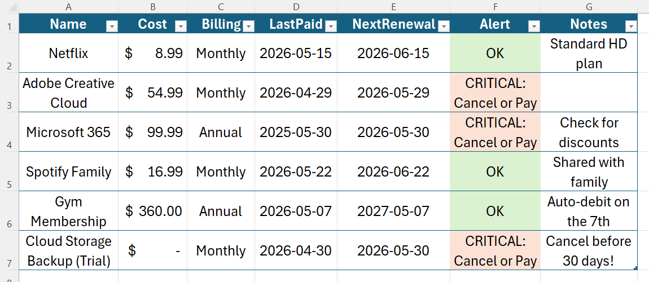This screenshot has width=649, height=282.
Task: Open the Name column filter dropdown
Action: (x=112, y=27)
